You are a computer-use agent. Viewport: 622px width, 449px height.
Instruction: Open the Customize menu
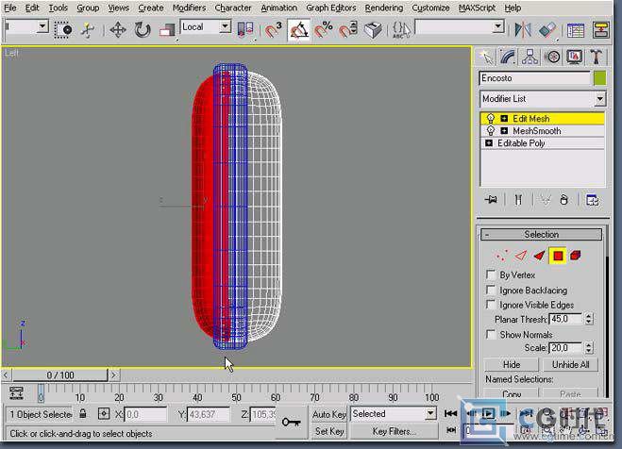(x=430, y=8)
